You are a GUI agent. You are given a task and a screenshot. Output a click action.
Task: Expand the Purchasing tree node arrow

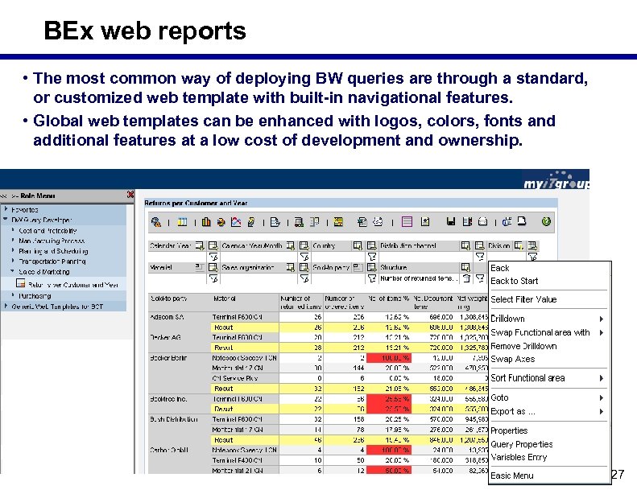point(13,295)
